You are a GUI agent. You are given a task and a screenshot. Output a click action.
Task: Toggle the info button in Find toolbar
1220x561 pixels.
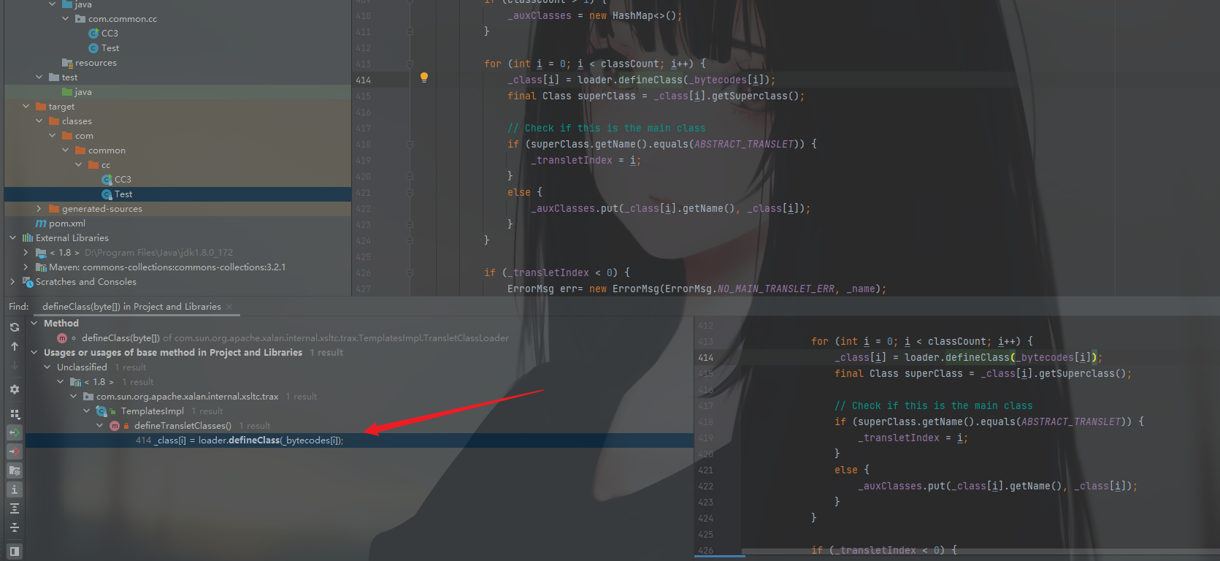pyautogui.click(x=14, y=489)
